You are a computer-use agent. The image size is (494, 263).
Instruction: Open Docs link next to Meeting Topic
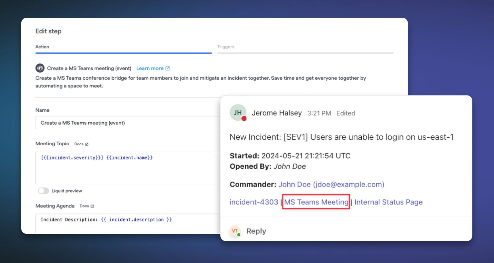pos(79,144)
